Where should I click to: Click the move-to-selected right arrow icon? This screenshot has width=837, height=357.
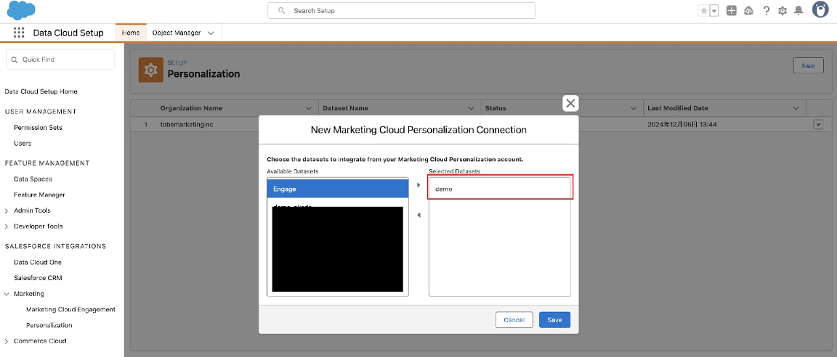pyautogui.click(x=418, y=185)
